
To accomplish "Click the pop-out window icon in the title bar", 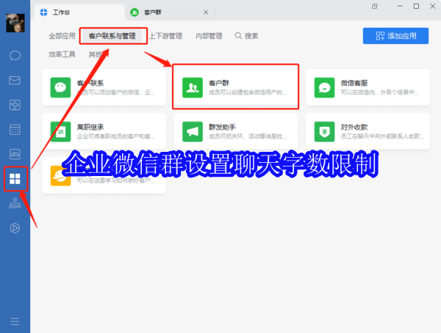I will (x=375, y=6).
